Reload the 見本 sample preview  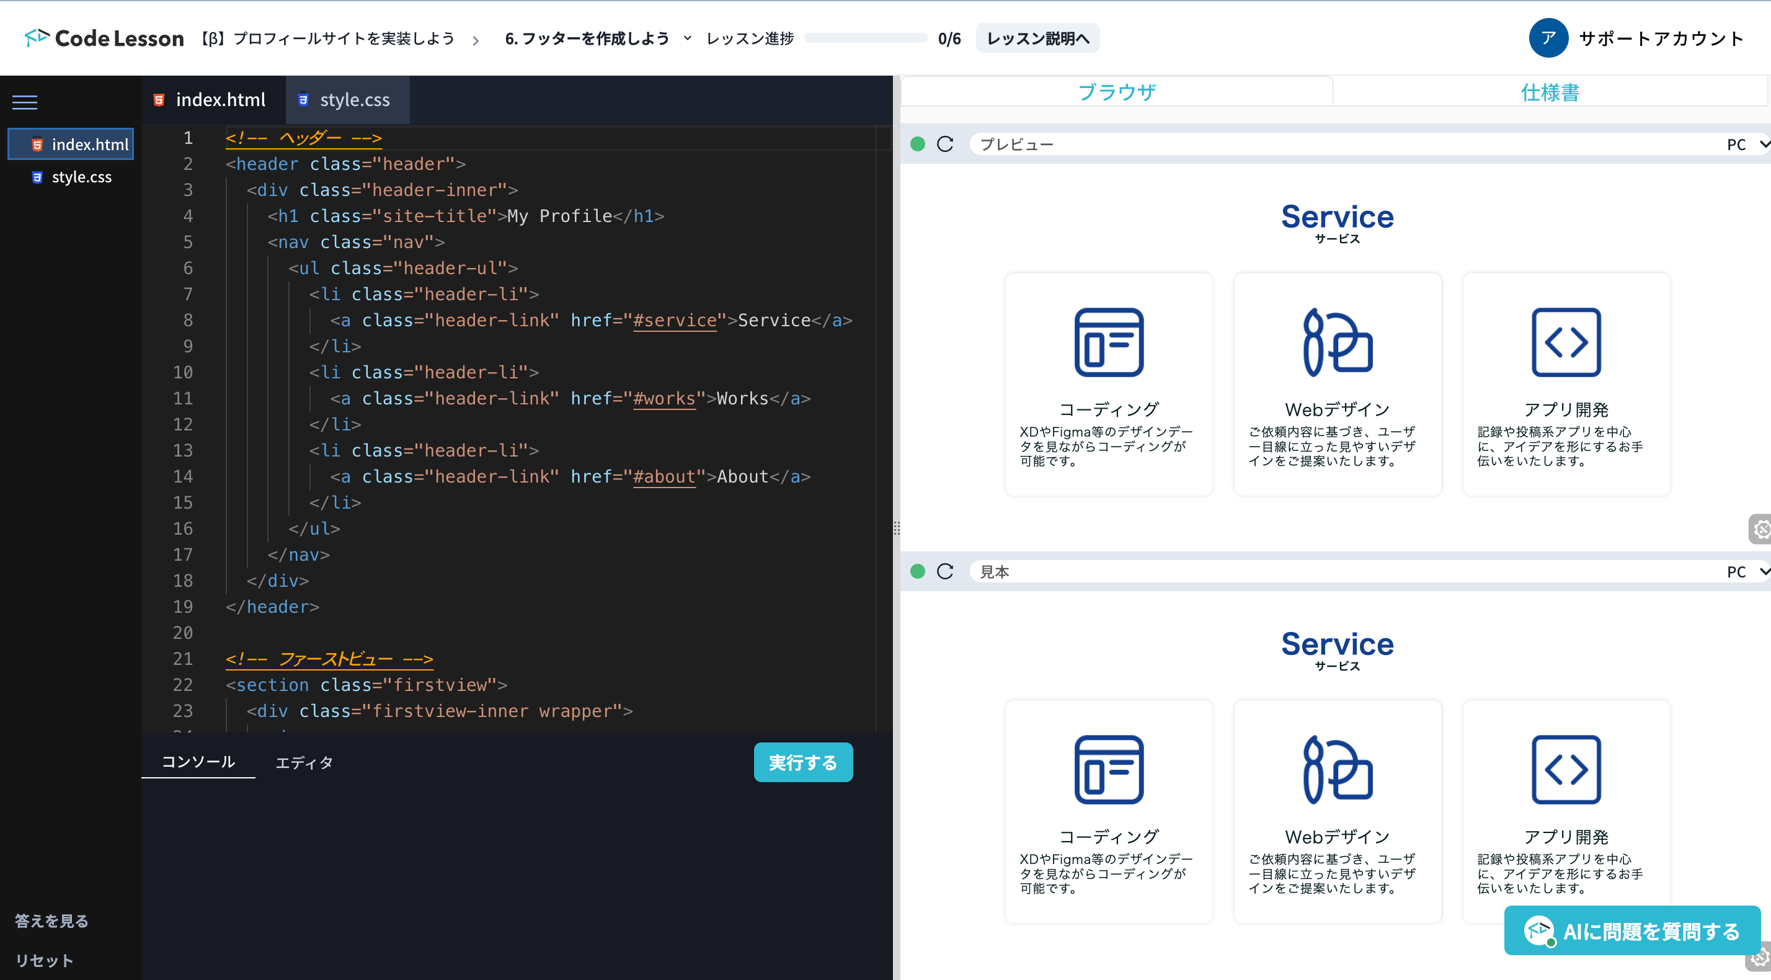[945, 571]
